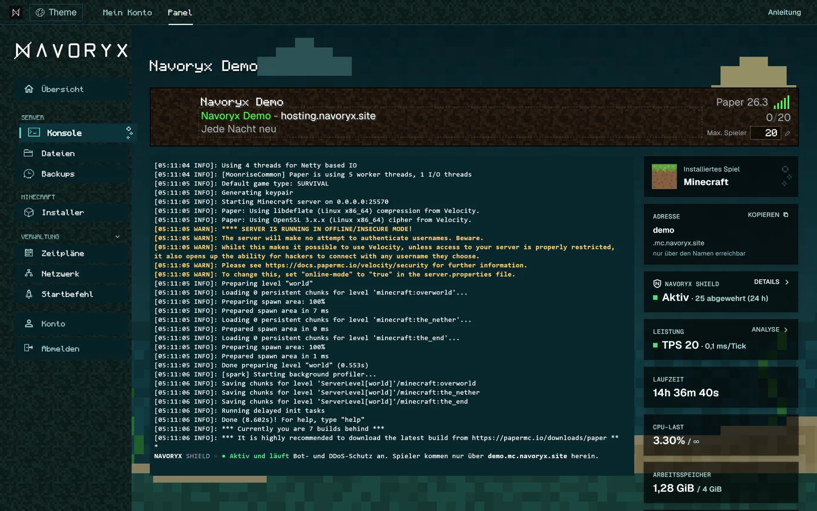Click the Max. Spieler input field
The width and height of the screenshot is (817, 511).
tap(766, 133)
